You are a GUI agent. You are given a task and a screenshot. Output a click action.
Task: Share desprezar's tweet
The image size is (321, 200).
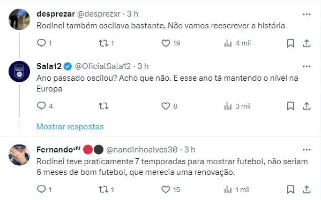[307, 43]
